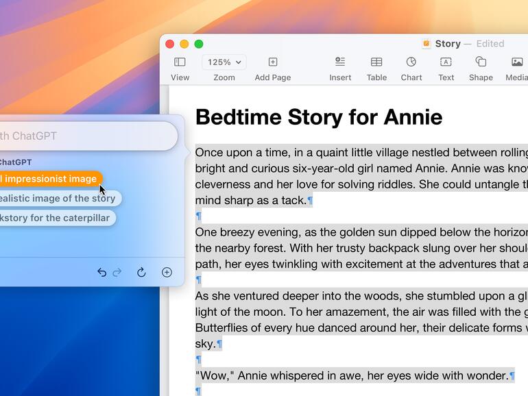528x396 pixels.
Task: Pick the backstory for the caterpillar suggestion
Action: (55, 219)
